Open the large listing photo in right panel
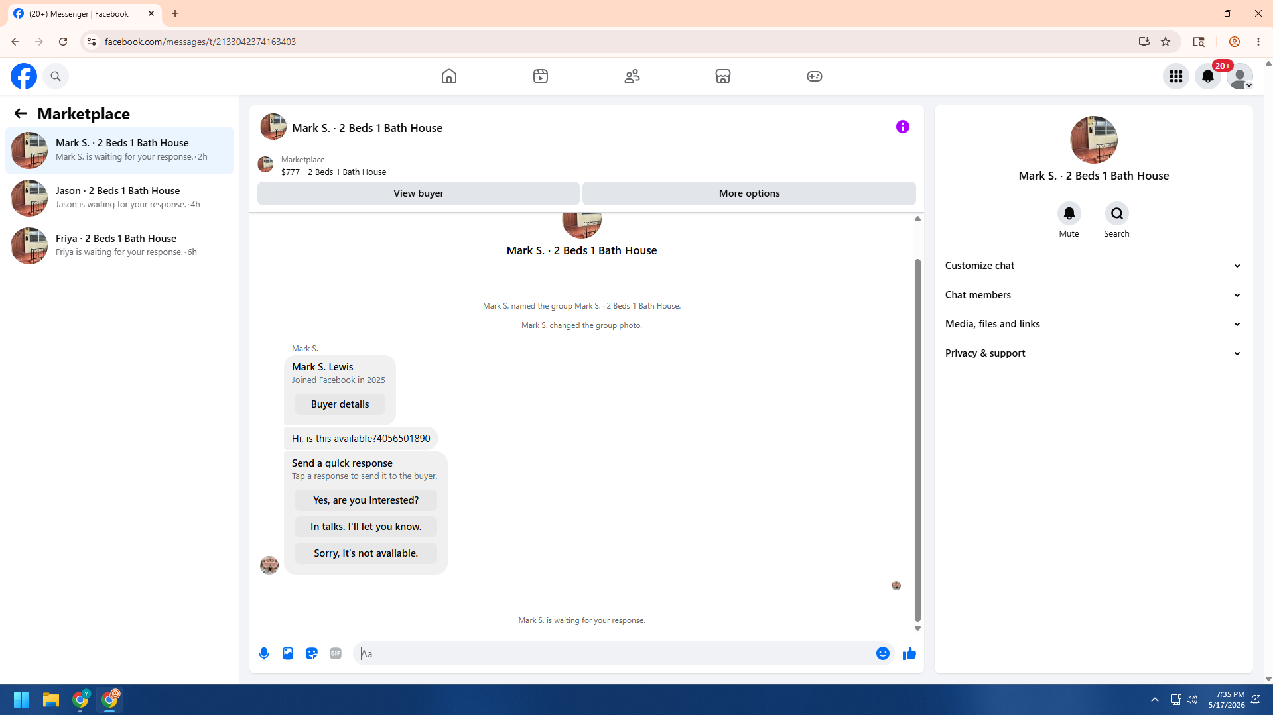Viewport: 1273px width, 715px height. 1094,140
